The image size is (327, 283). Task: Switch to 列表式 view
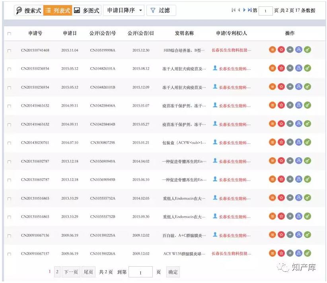[58, 10]
